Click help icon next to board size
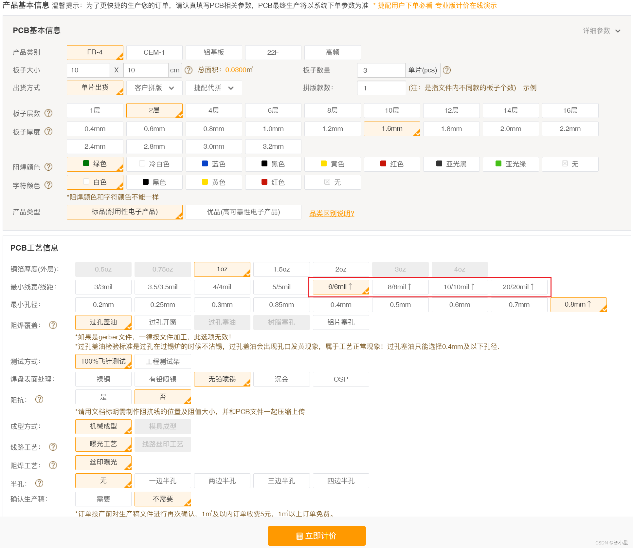 189,70
